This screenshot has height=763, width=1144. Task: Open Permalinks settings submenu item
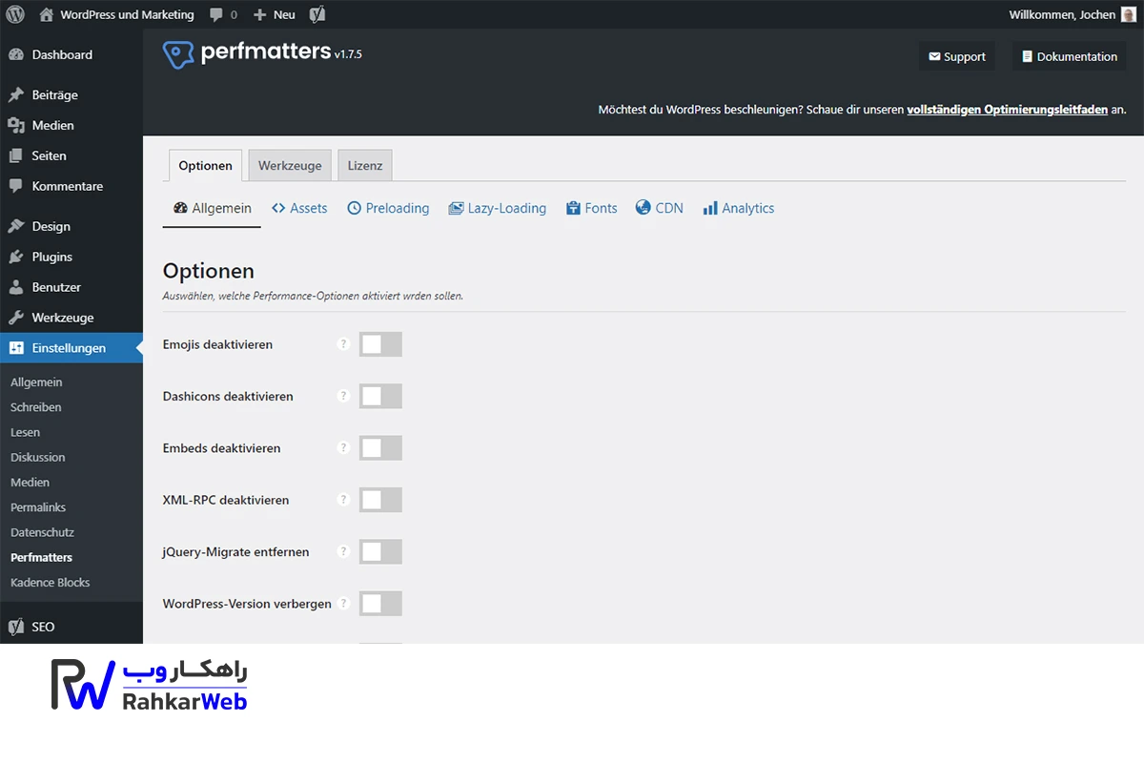pos(38,507)
